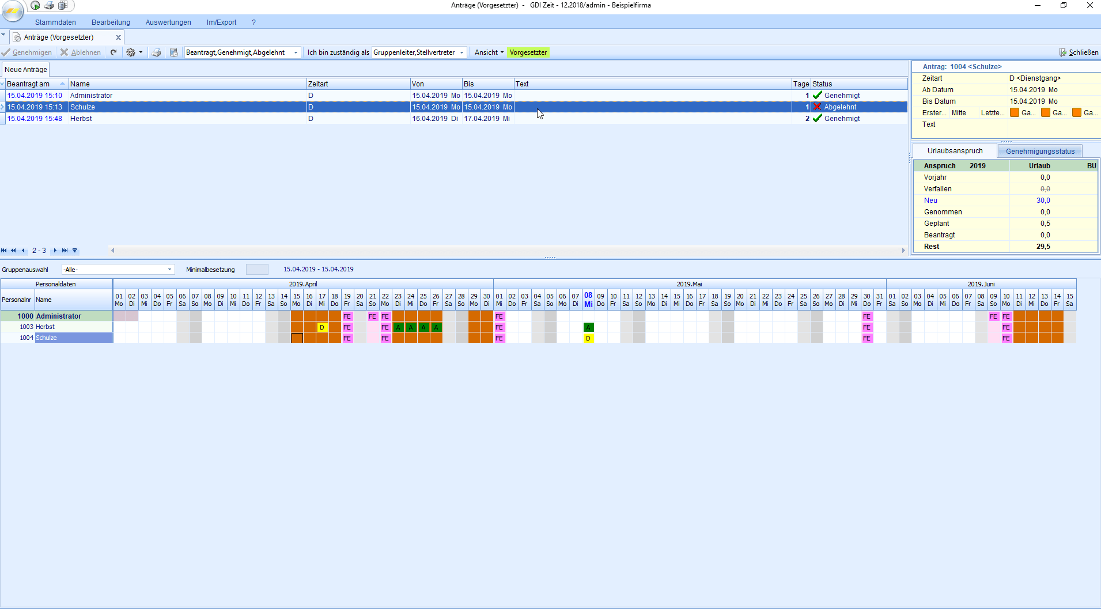Open the Auswertungen menu
The width and height of the screenshot is (1101, 609).
(x=168, y=22)
